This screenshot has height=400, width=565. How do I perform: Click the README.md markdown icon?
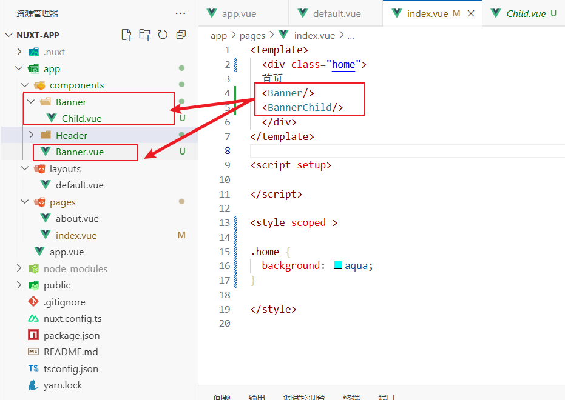(33, 352)
